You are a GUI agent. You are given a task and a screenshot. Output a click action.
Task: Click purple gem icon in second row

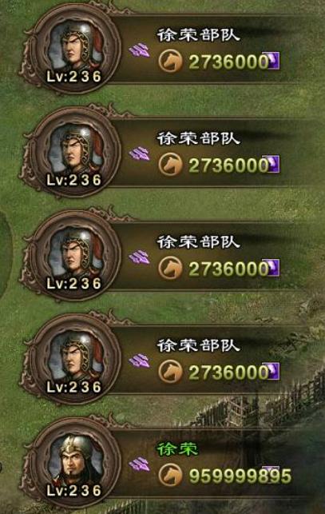pos(274,164)
